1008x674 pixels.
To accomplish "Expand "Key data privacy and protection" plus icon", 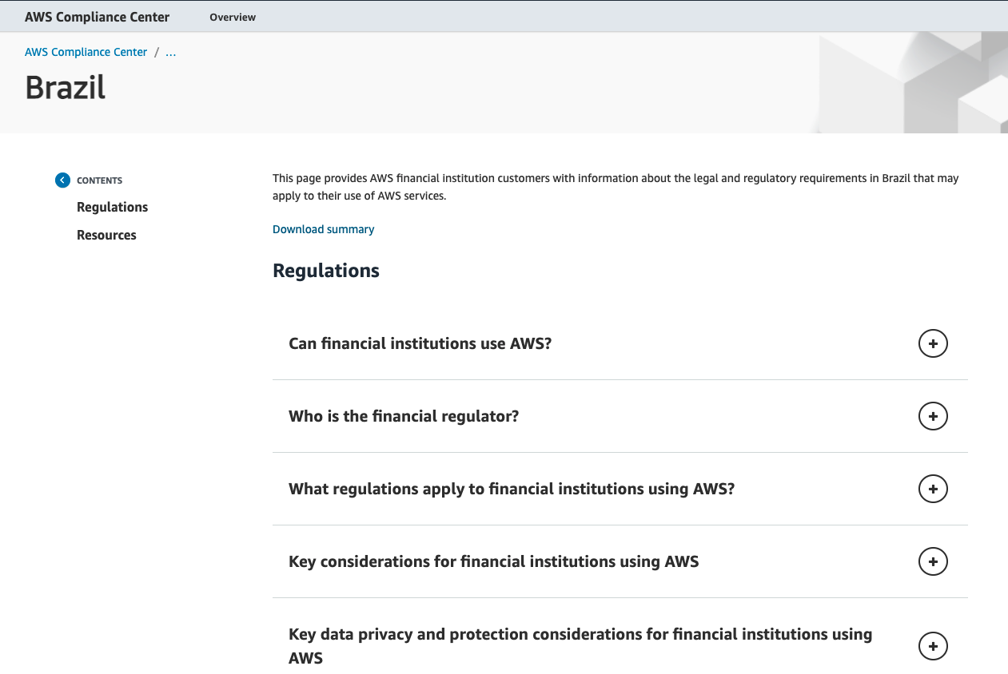I will (933, 646).
